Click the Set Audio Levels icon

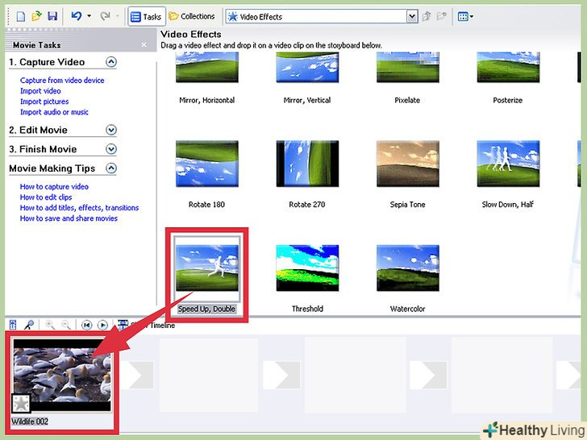coord(13,325)
